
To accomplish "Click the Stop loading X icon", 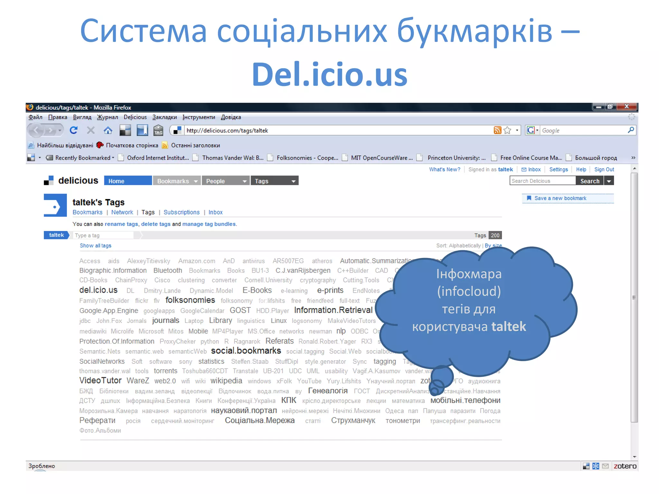I will [x=91, y=130].
